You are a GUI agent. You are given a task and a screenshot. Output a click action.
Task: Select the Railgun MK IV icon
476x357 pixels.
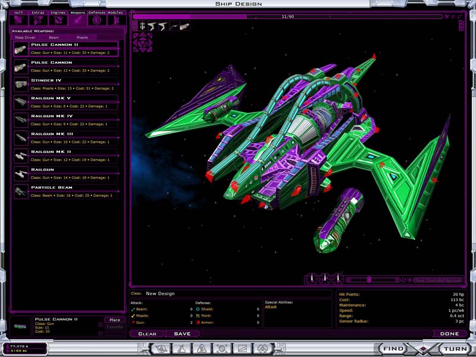pos(21,121)
